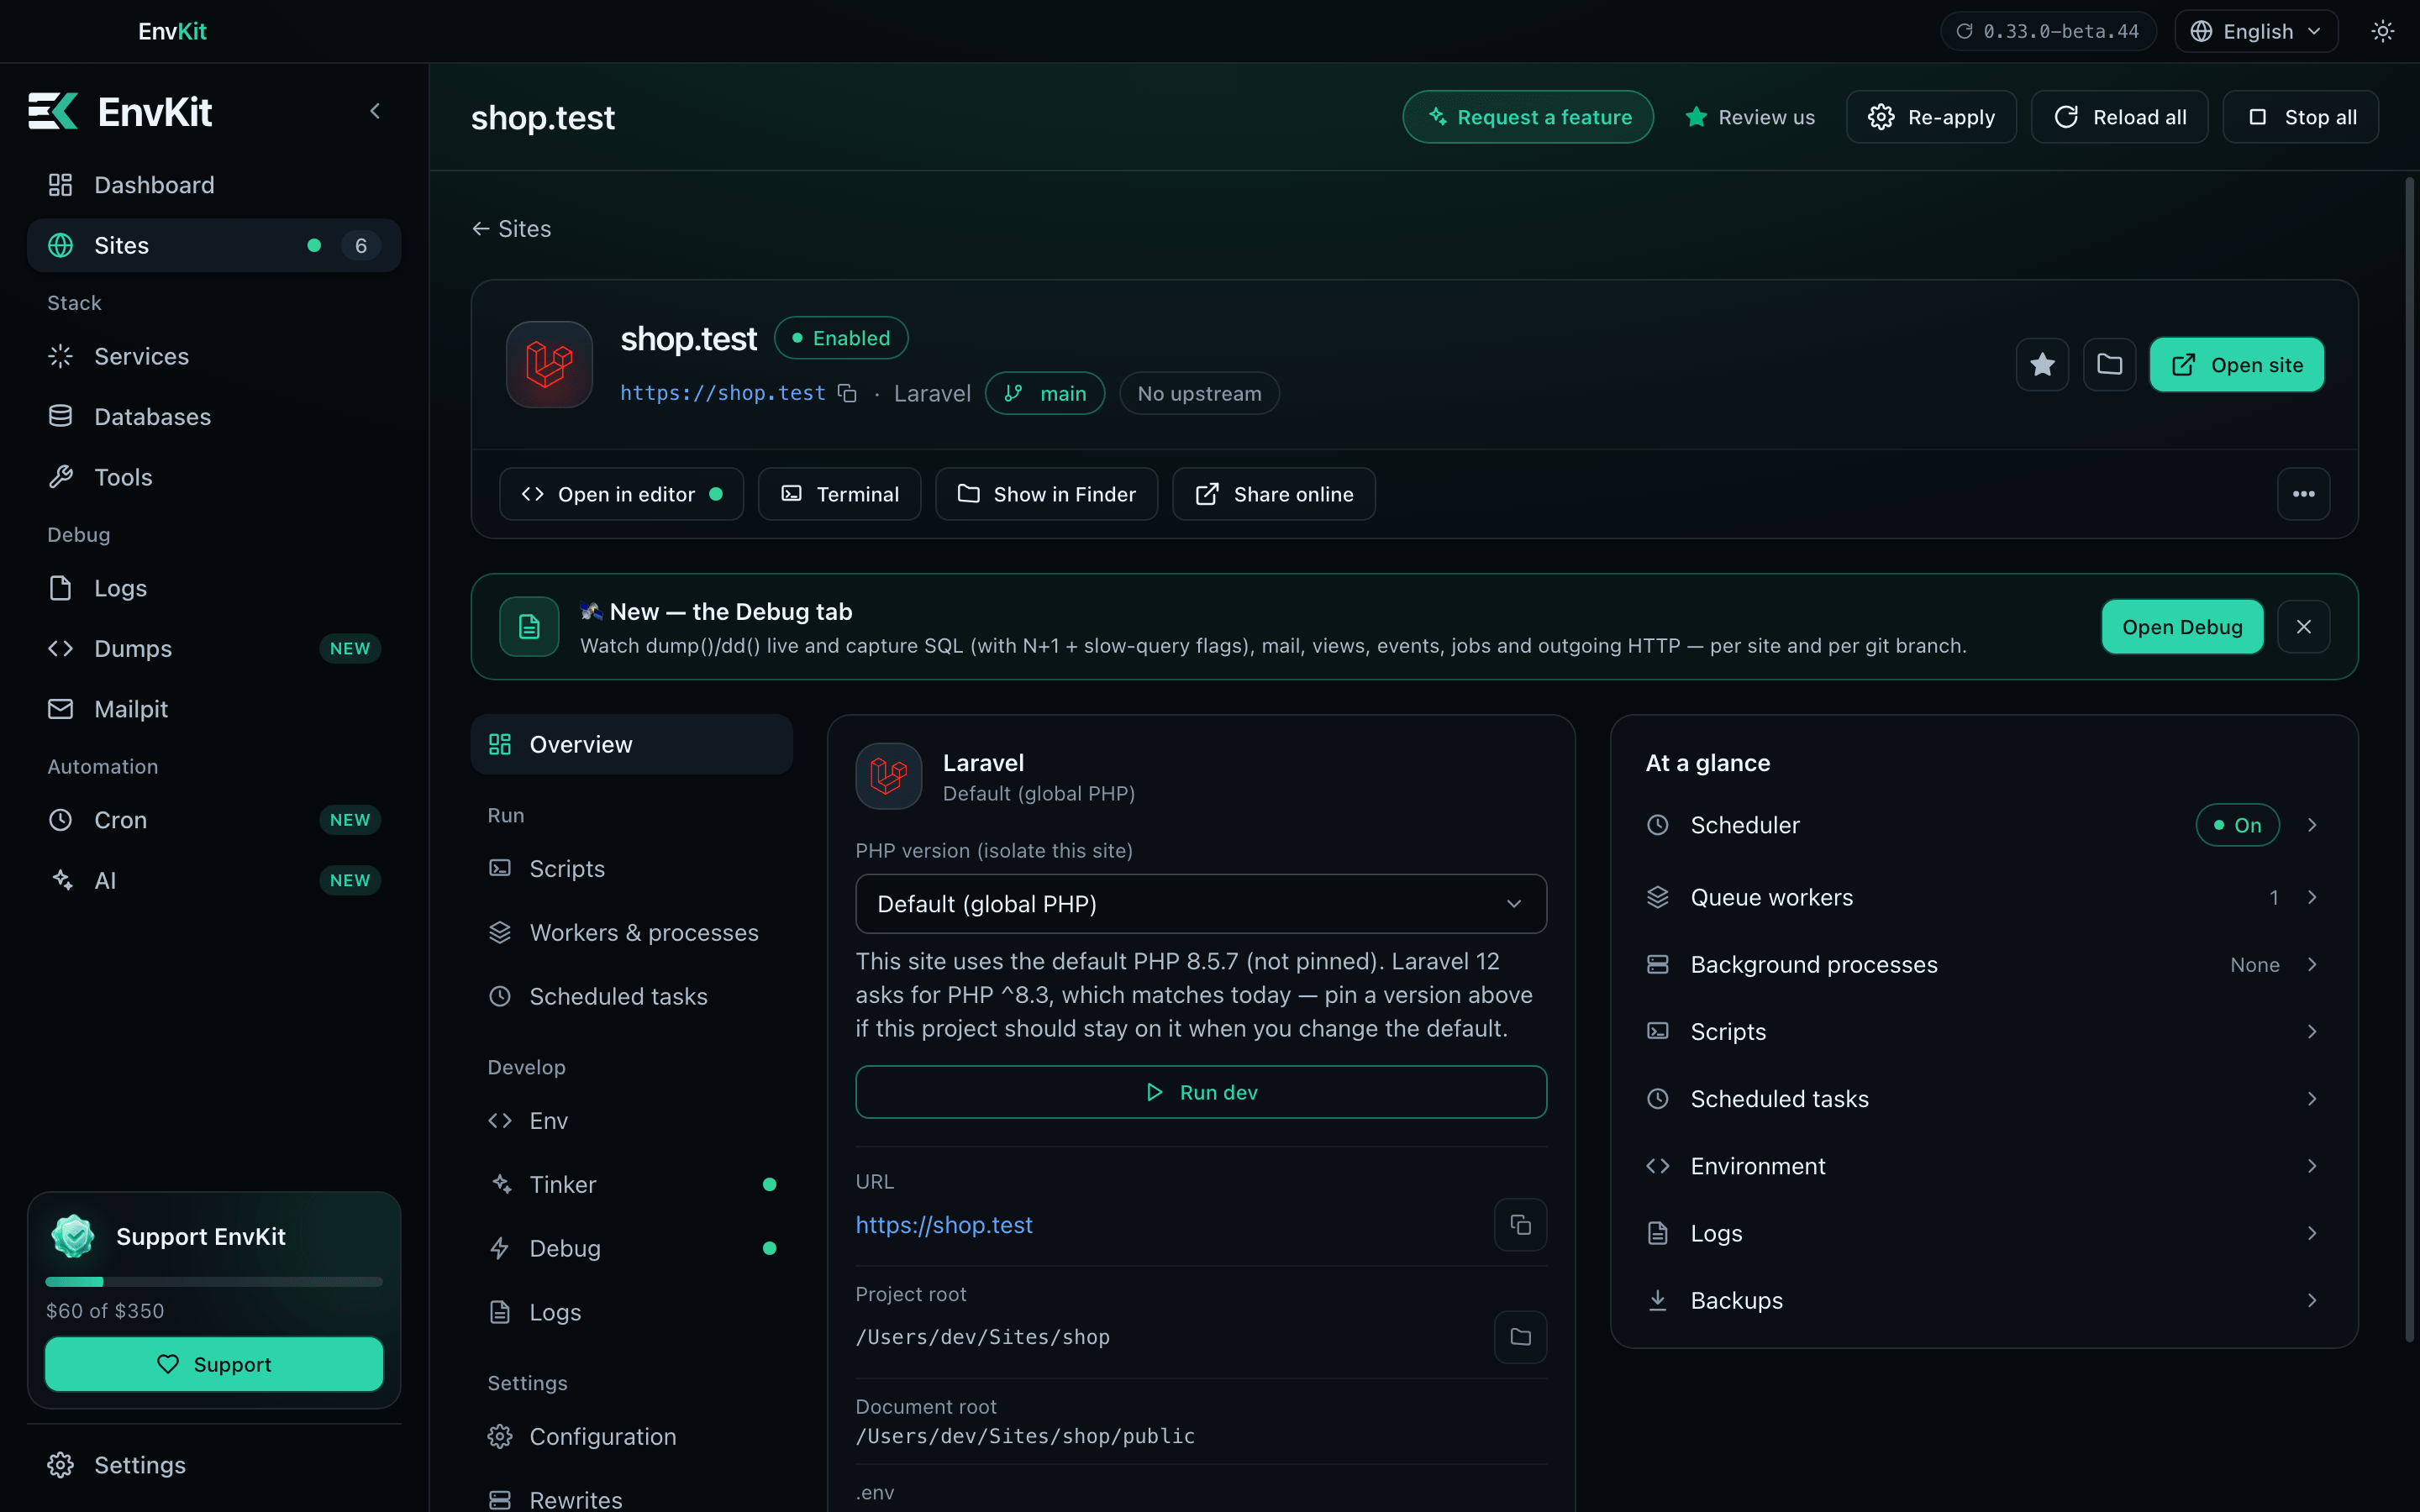Open Dumps in the sidebar
Screen dimensions: 2420x1512
pos(214,648)
